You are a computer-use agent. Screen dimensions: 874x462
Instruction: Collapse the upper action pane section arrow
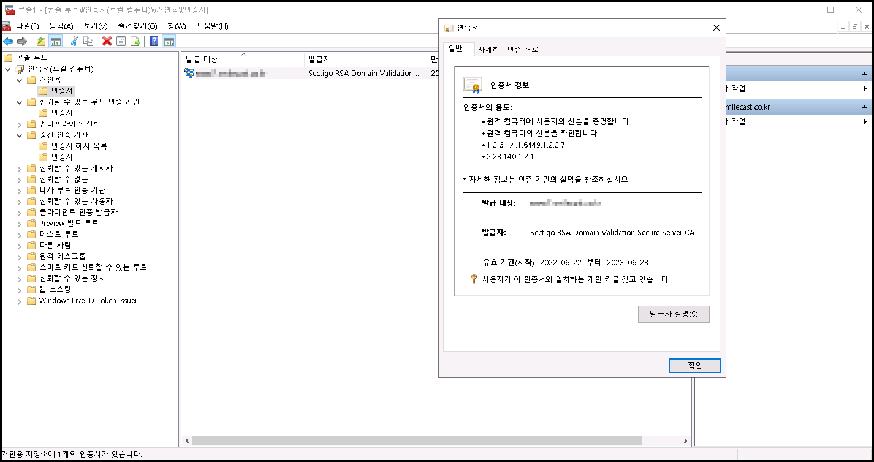tap(865, 74)
